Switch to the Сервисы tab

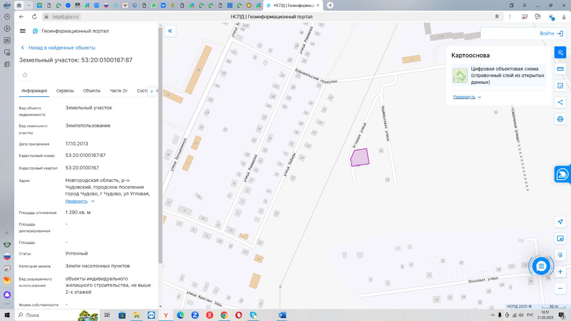pyautogui.click(x=65, y=91)
